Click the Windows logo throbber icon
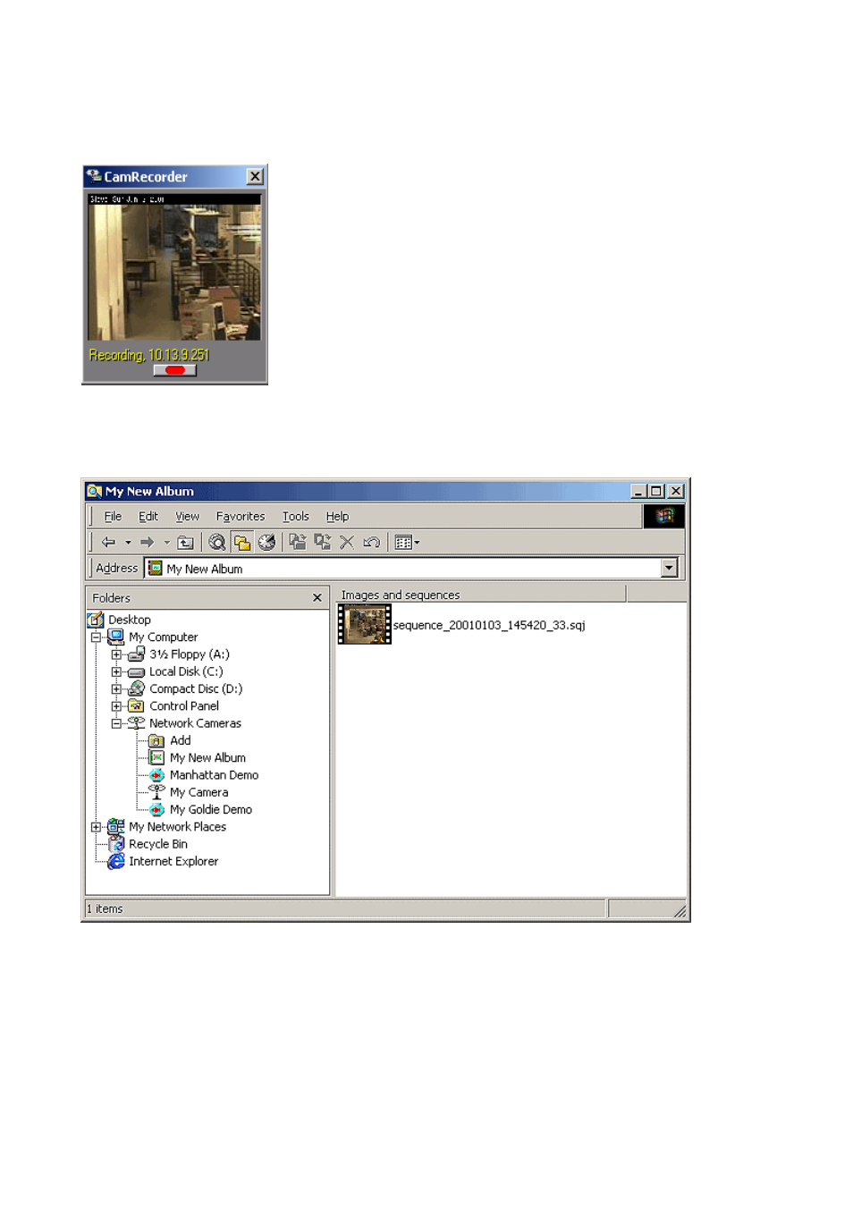The height and width of the screenshot is (1207, 853). point(663,516)
